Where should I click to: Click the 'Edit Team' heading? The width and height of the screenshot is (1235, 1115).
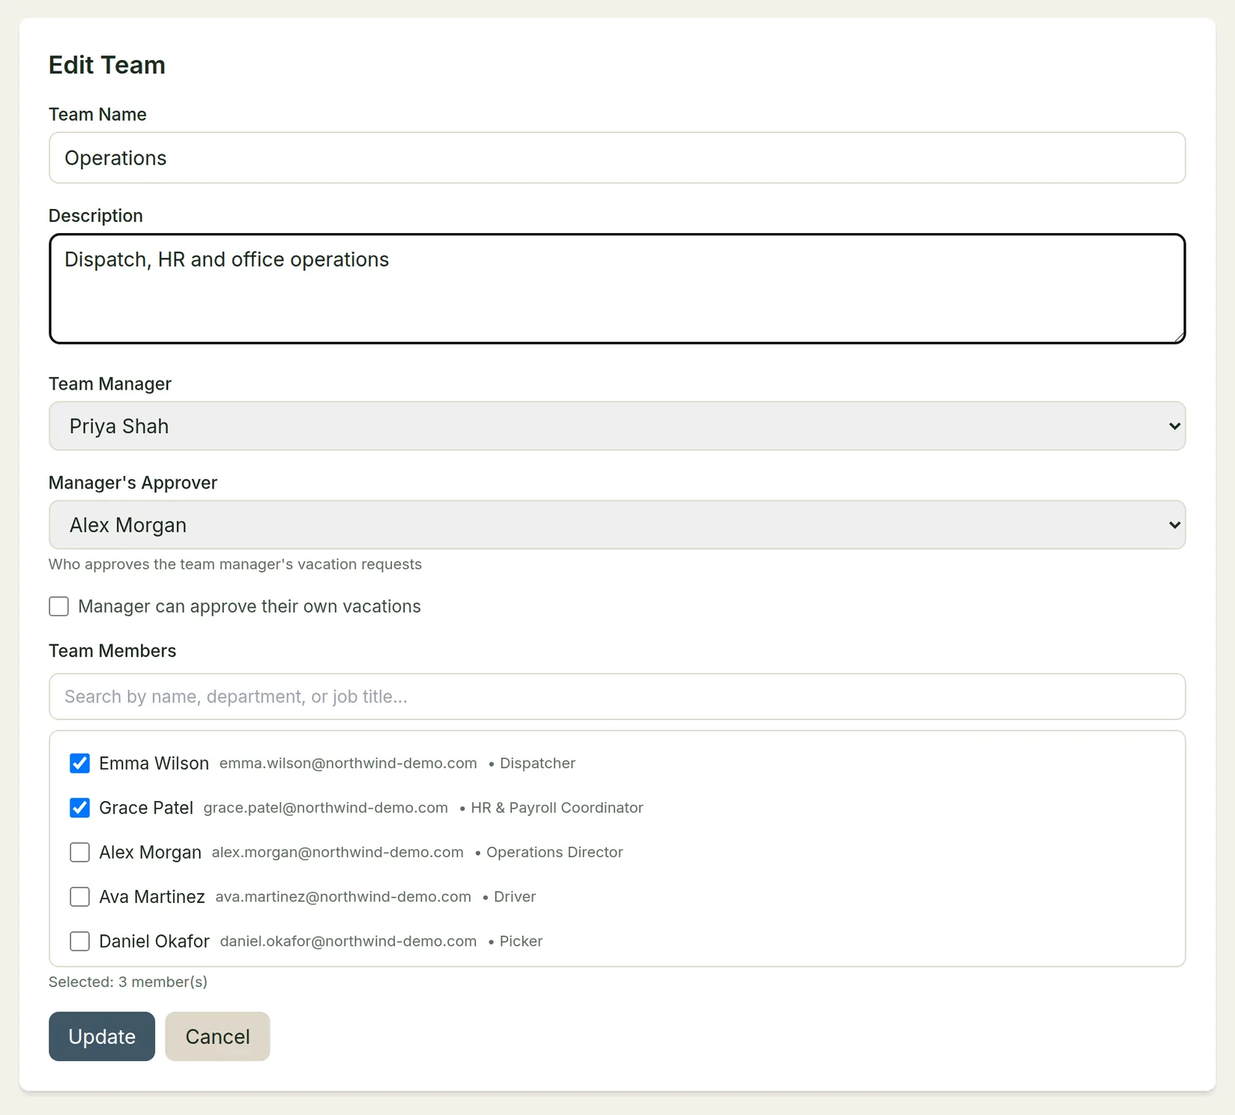coord(107,65)
